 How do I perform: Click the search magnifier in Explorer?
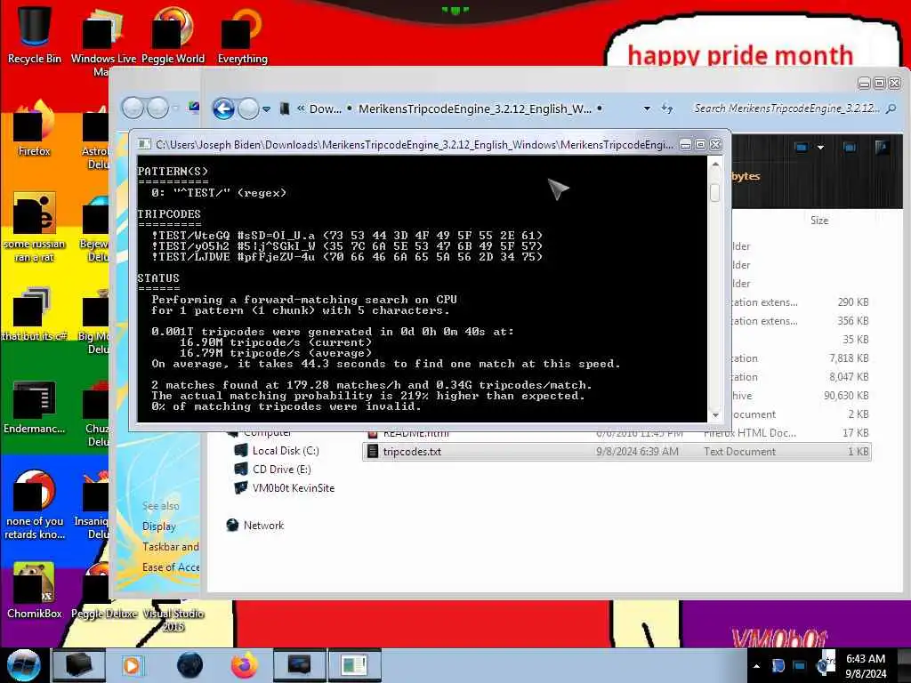tap(891, 108)
